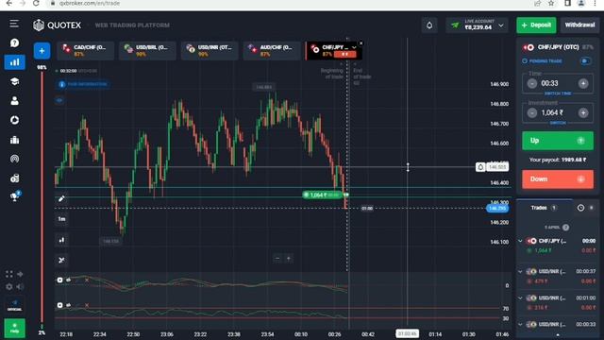Open the CHF/JPY tab dropdown chevron
Viewport: 604px width, 340px height.
tap(354, 47)
